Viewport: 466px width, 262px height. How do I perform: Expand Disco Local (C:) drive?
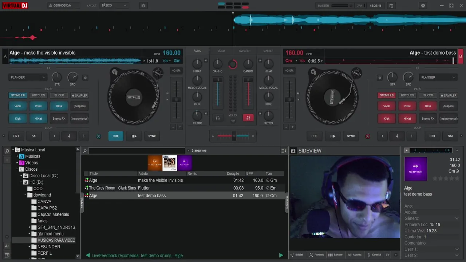coord(21,176)
